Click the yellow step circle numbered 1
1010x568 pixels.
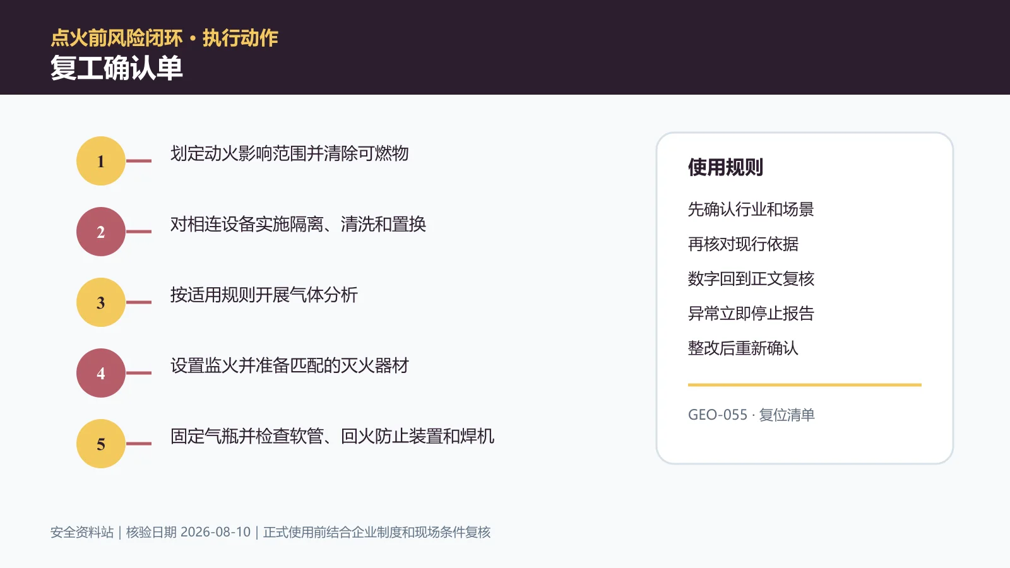101,161
